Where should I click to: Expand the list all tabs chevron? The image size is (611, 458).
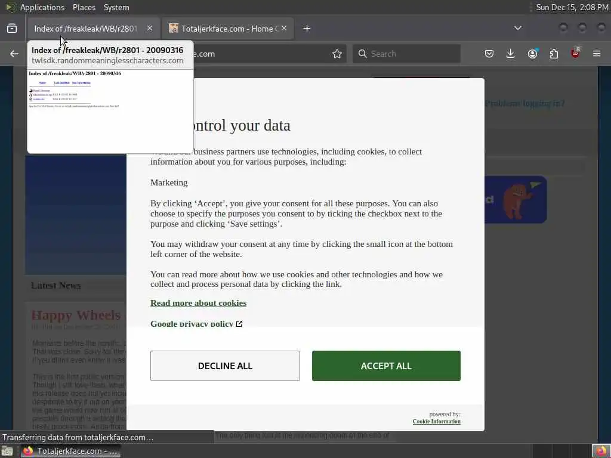pos(518,29)
